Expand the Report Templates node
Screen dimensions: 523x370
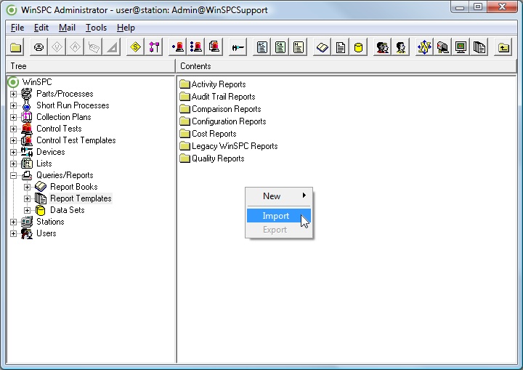(x=27, y=198)
